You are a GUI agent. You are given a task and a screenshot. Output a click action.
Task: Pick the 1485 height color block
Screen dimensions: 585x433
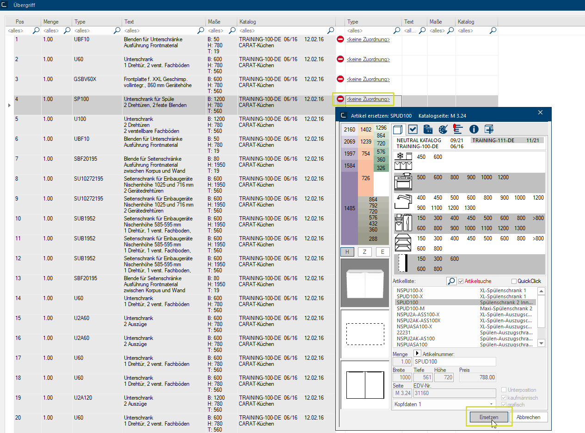click(x=350, y=208)
